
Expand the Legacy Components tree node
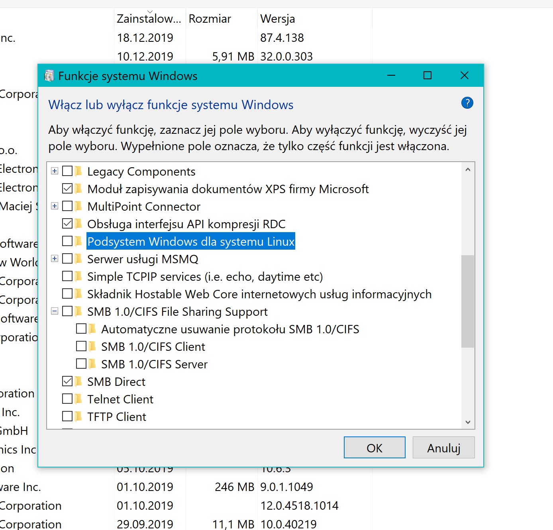[55, 171]
